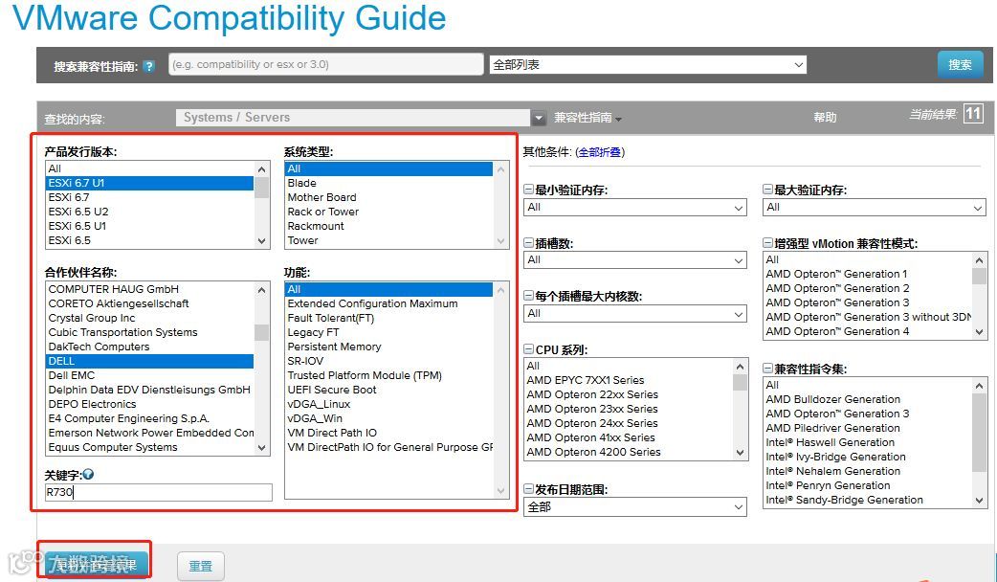Select Trusted Platform Module (TPM) feature
This screenshot has height=582, width=997.
[388, 375]
